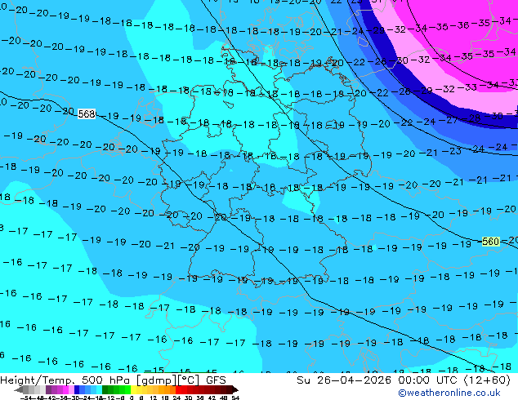Click the Su 26-04-2026 00:00 UTC timestamp

point(404,380)
